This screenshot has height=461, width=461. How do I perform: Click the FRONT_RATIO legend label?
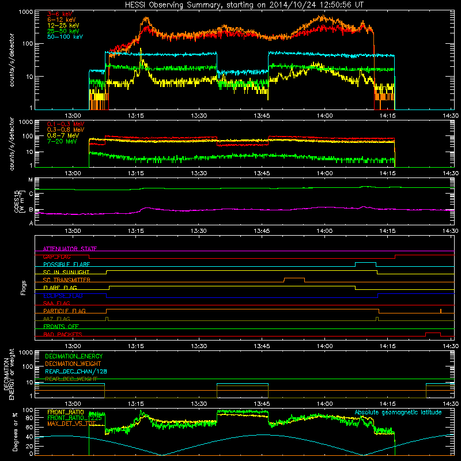(x=65, y=412)
